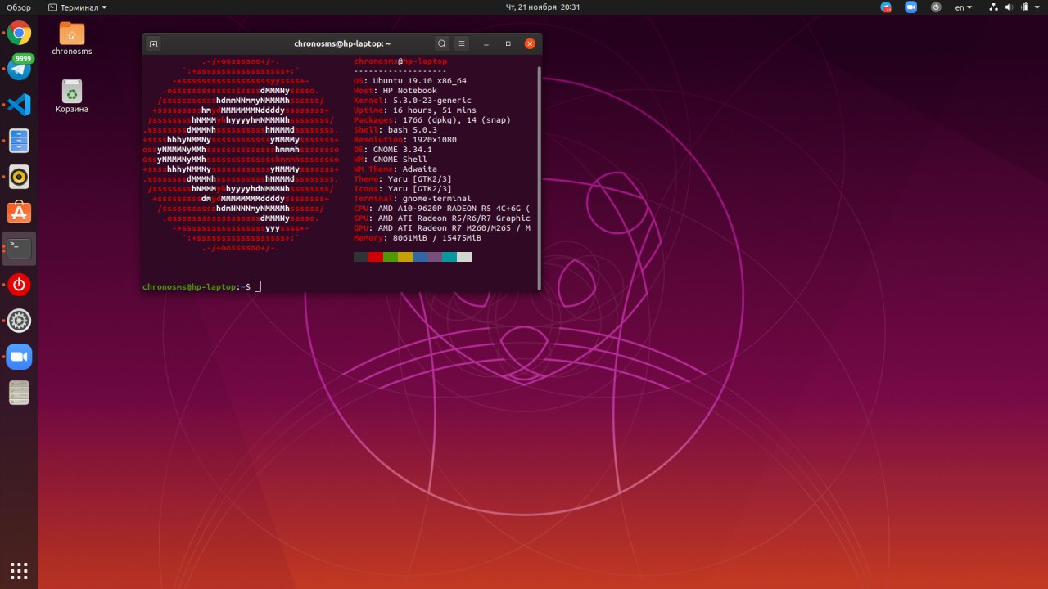The width and height of the screenshot is (1048, 589).
Task: Click the power indicator in top bar tray
Action: (936, 7)
